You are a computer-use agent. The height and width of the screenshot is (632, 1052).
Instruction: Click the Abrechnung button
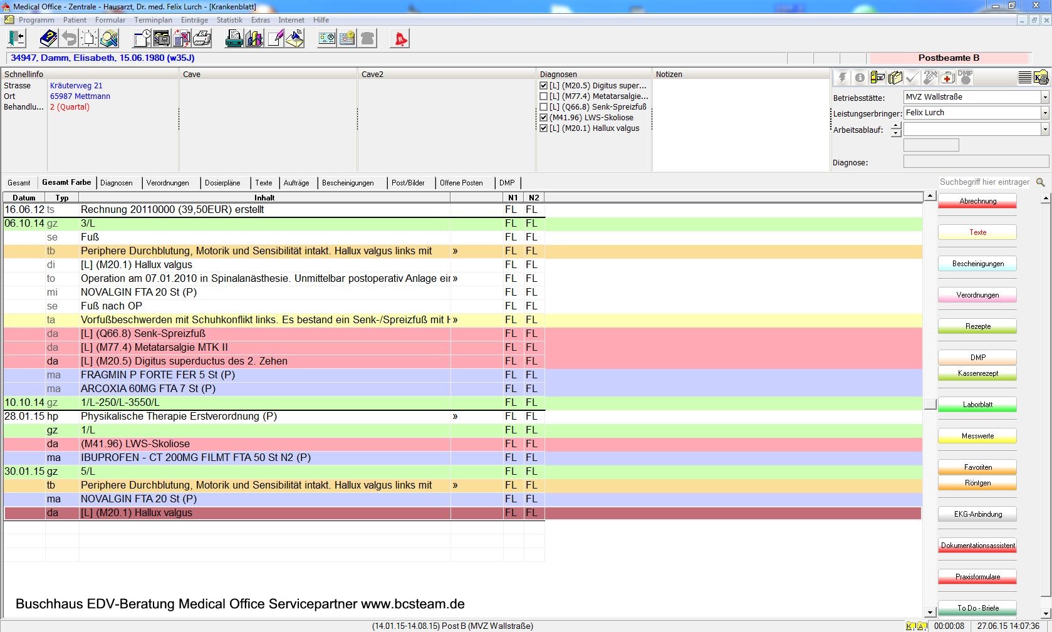[x=977, y=201]
